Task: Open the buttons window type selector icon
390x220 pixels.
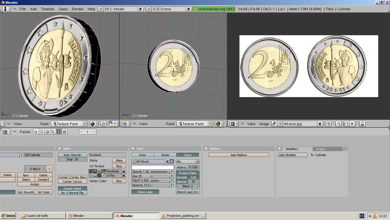Action: 7,132
